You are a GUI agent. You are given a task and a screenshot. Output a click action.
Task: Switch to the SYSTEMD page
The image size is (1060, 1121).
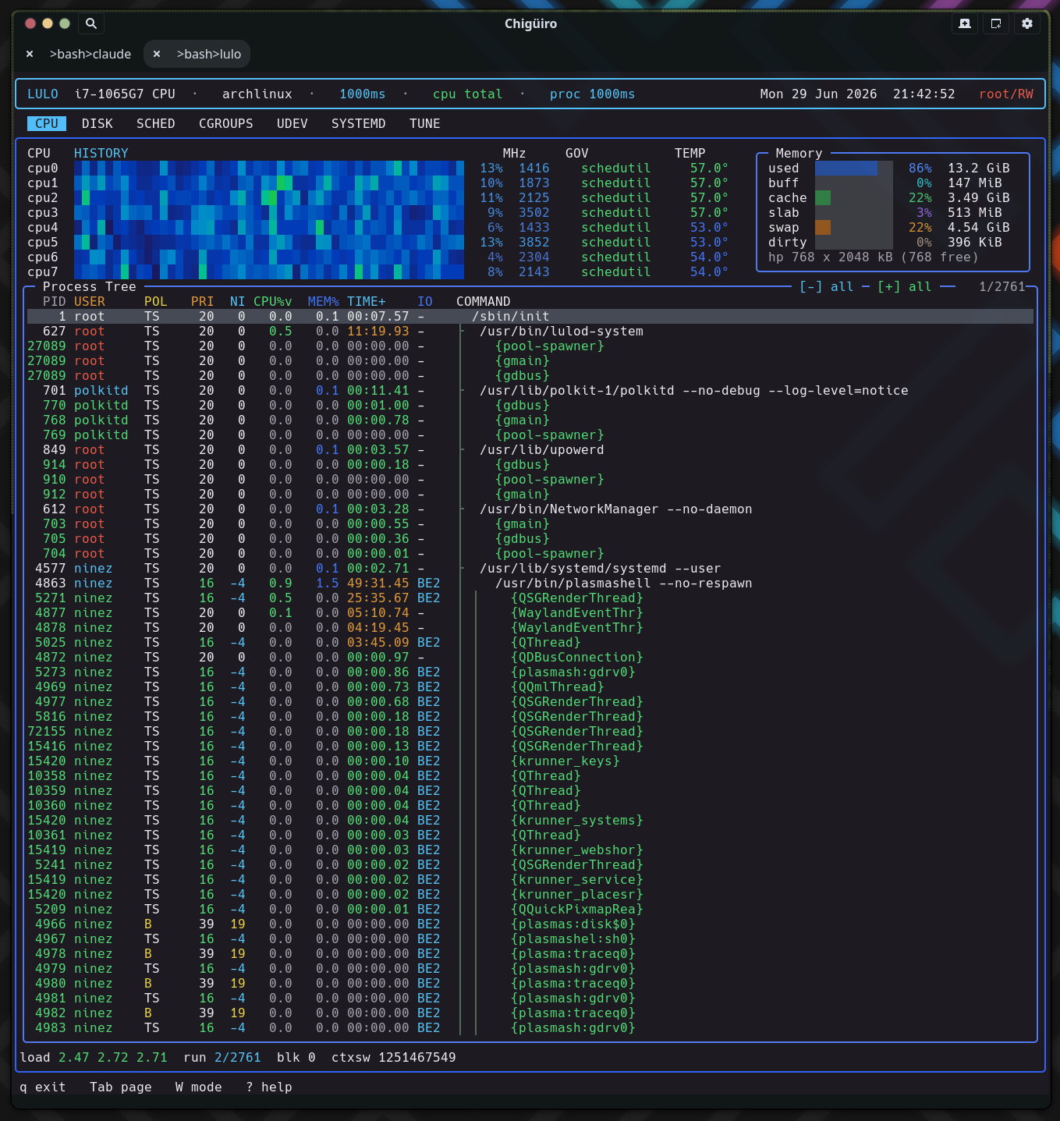click(x=359, y=123)
